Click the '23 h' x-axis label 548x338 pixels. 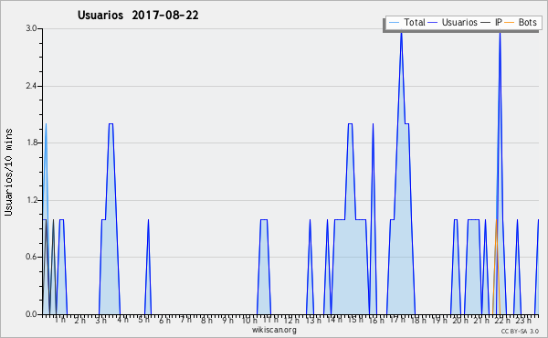523,320
